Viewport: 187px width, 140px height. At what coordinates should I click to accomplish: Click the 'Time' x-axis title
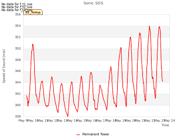(x=165, y=125)
